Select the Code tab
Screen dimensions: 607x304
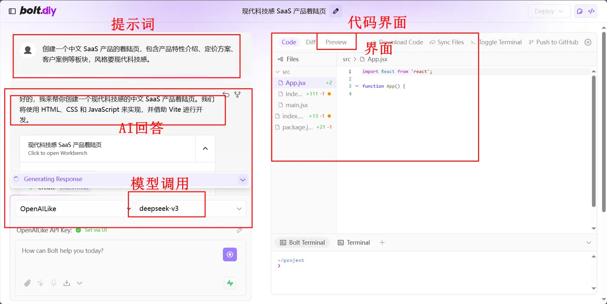[289, 42]
